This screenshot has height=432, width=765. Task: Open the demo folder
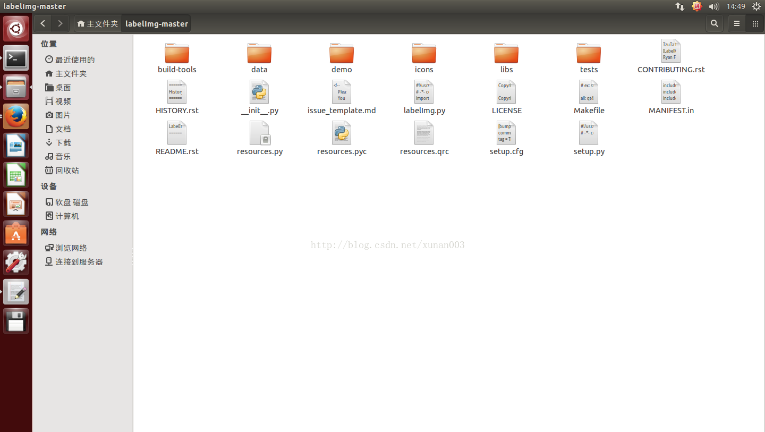click(x=342, y=53)
